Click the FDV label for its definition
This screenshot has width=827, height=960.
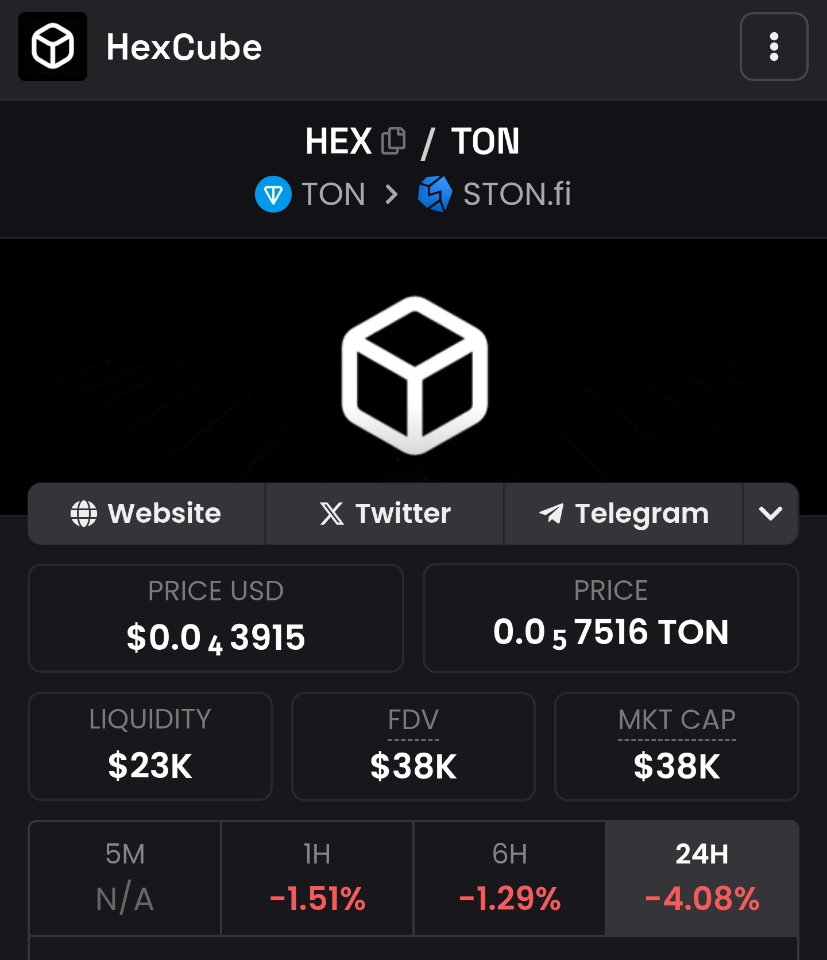point(413,720)
